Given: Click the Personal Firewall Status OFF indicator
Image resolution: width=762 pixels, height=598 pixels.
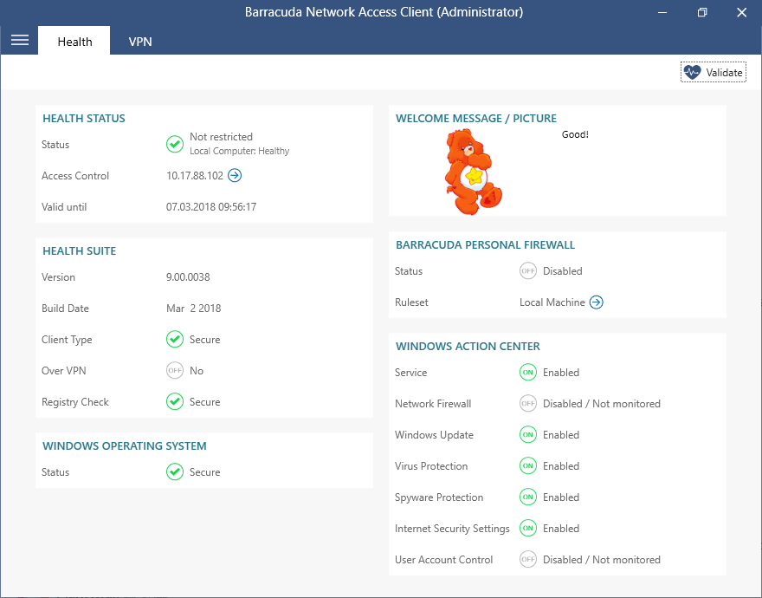Looking at the screenshot, I should click(527, 270).
